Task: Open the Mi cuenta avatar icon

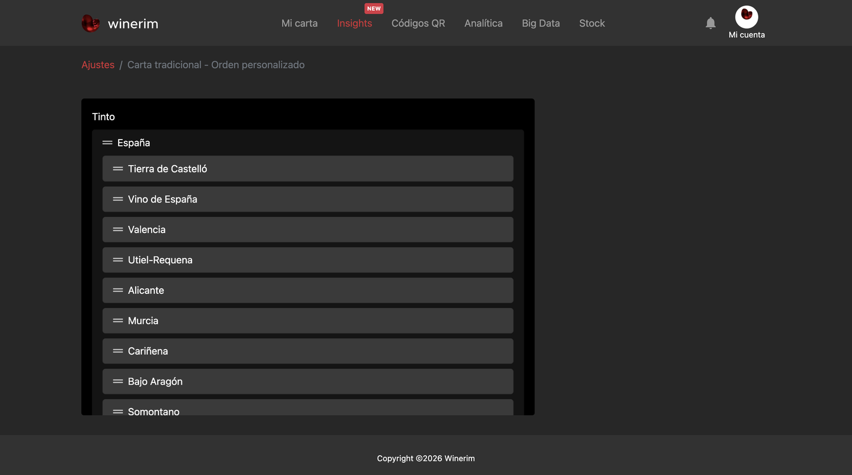Action: (x=746, y=17)
